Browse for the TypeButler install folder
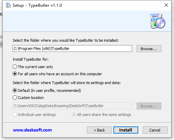The height and width of the screenshot is (140, 174). (x=149, y=49)
